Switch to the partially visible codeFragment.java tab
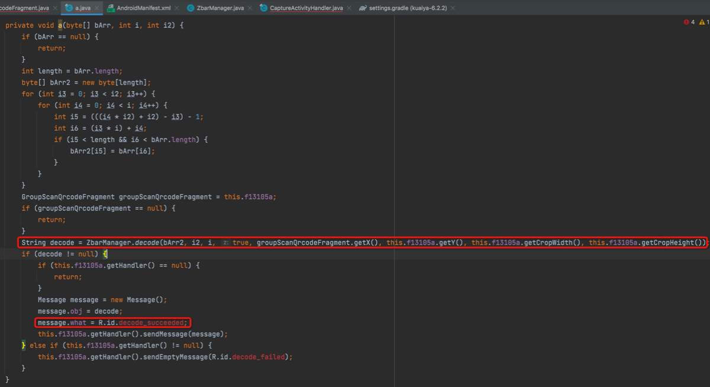Image resolution: width=710 pixels, height=387 pixels. (x=24, y=8)
